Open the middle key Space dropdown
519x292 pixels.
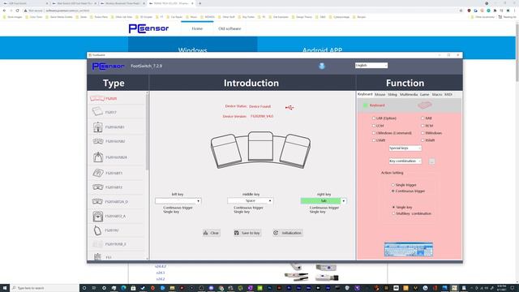[x=251, y=201]
